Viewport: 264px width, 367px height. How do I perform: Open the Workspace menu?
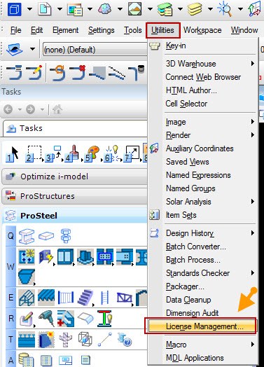point(202,30)
